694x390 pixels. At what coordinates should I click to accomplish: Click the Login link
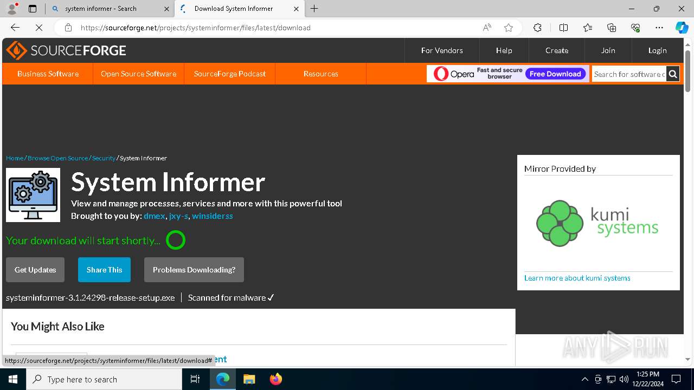pos(657,50)
